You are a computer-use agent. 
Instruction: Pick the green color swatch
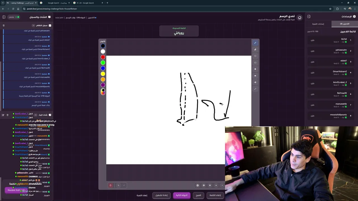[x=103, y=63]
